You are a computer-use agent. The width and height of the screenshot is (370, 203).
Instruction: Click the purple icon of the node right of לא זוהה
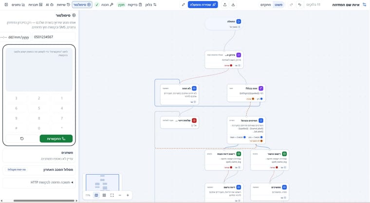[261, 88]
